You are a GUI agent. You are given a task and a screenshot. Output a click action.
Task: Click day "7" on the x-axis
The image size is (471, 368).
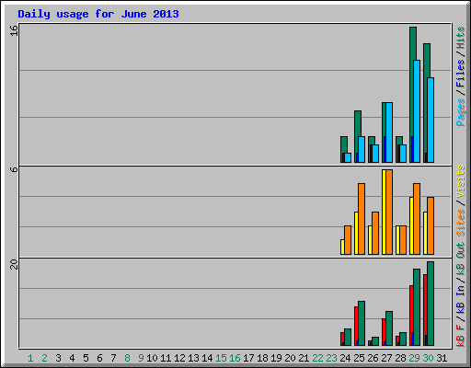click(x=113, y=358)
